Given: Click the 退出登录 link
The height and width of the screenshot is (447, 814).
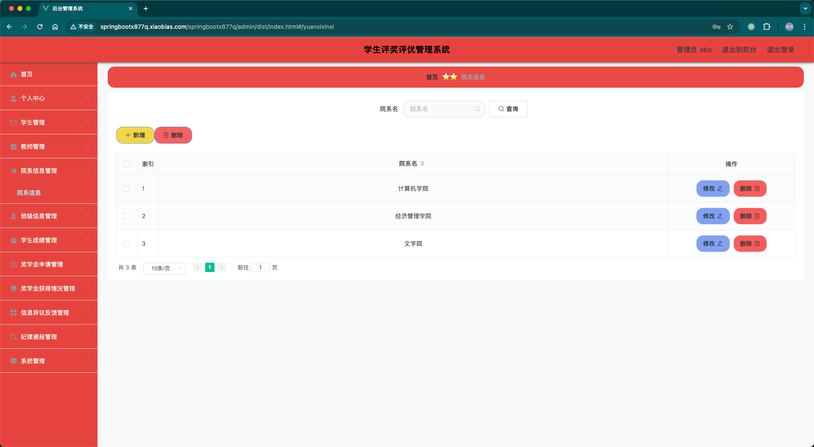Looking at the screenshot, I should 780,50.
